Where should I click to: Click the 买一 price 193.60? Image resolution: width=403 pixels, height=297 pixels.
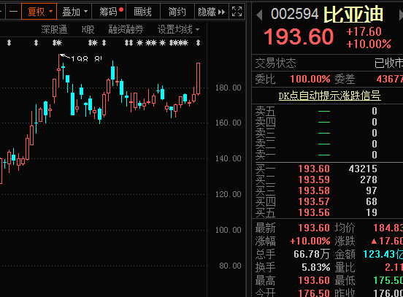click(314, 169)
